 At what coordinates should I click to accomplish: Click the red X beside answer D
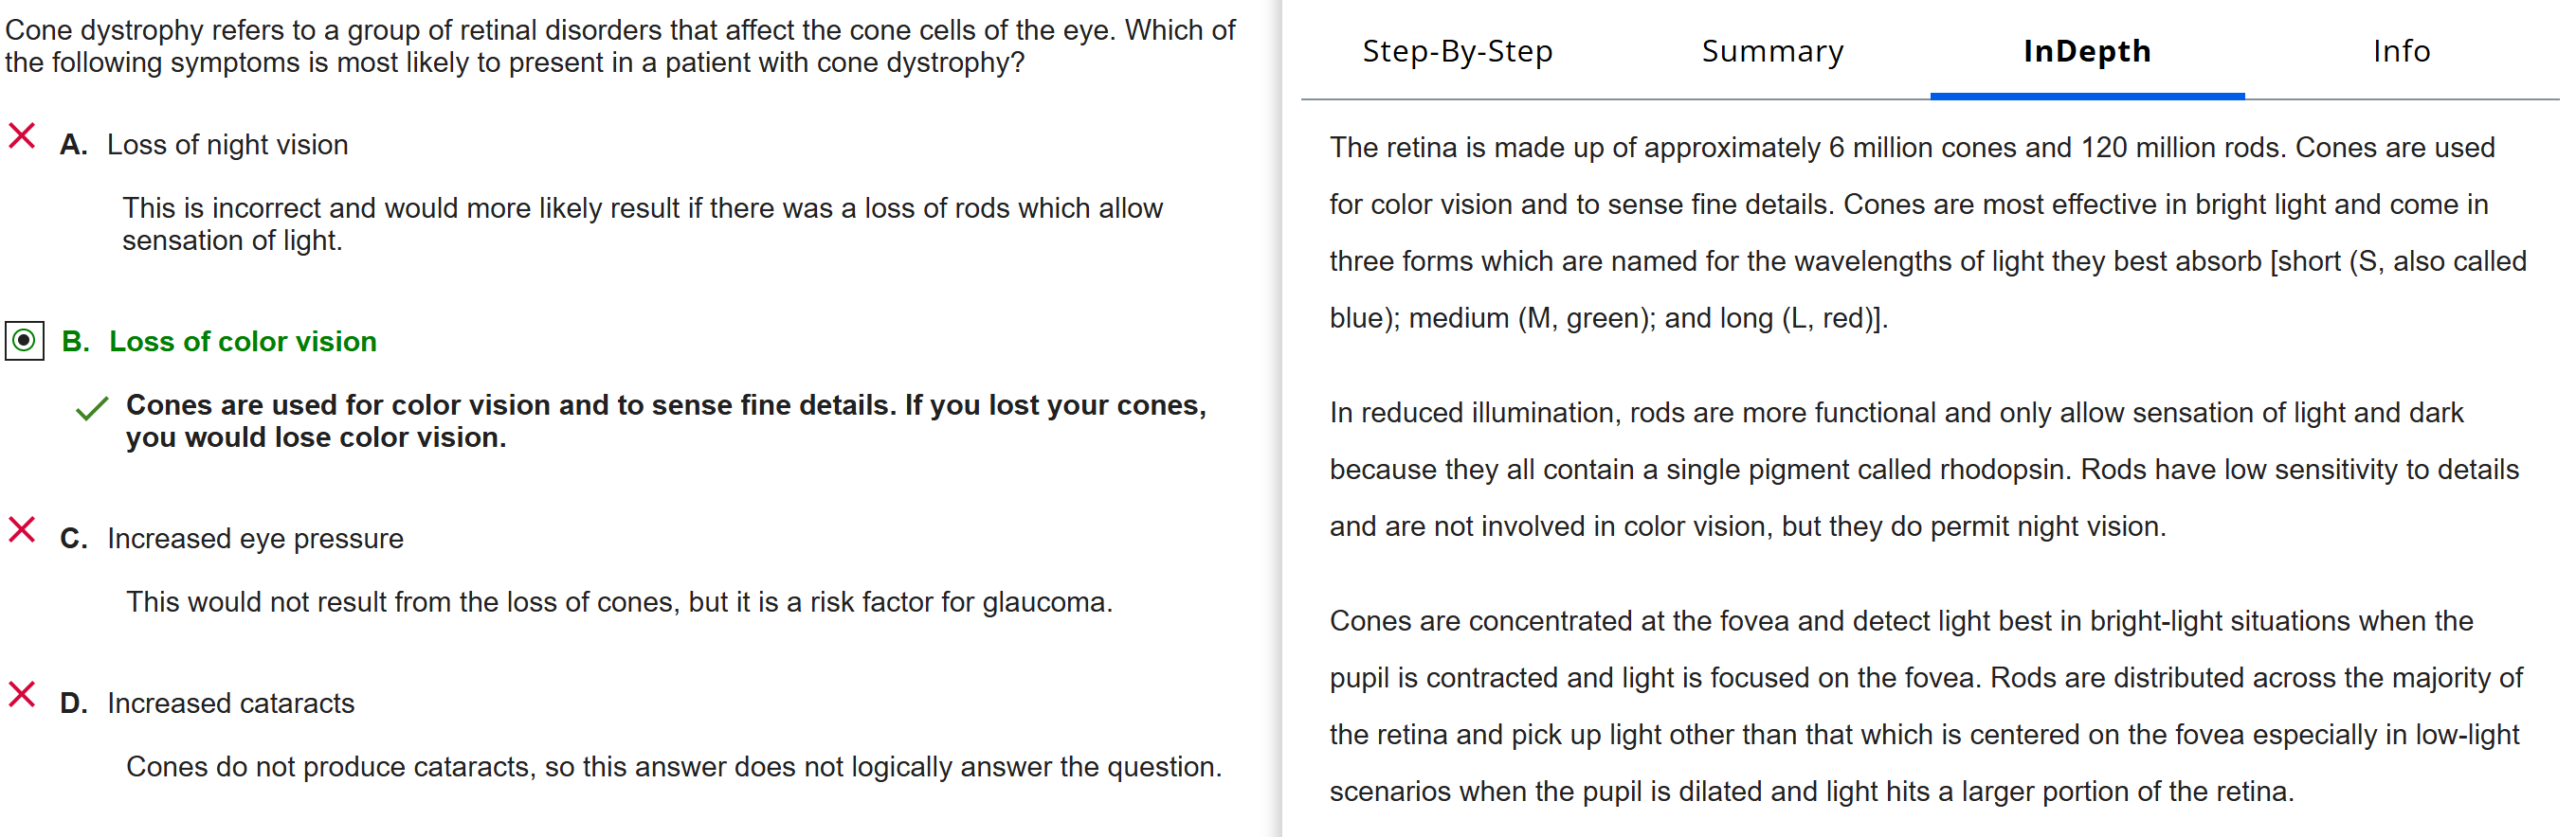[x=22, y=694]
